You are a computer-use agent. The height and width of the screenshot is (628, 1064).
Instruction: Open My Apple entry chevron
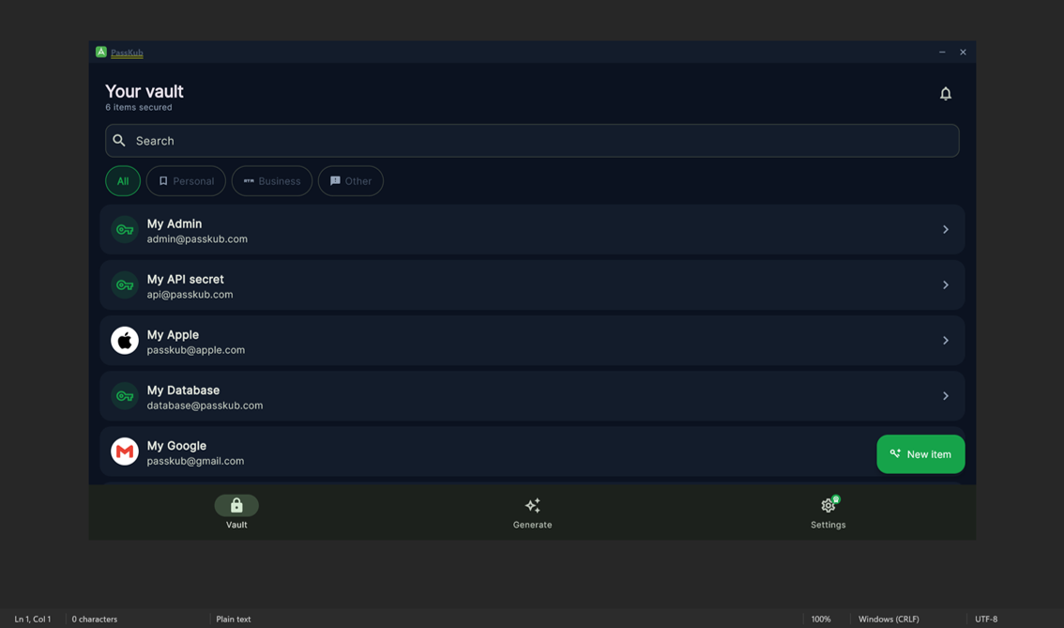click(x=945, y=341)
